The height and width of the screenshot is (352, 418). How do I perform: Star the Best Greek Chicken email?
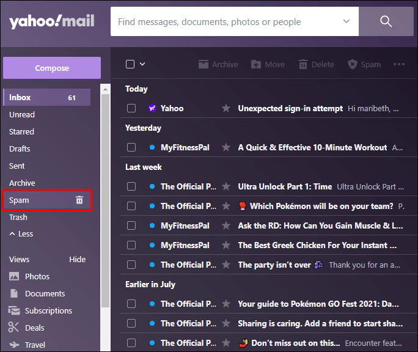coord(226,245)
